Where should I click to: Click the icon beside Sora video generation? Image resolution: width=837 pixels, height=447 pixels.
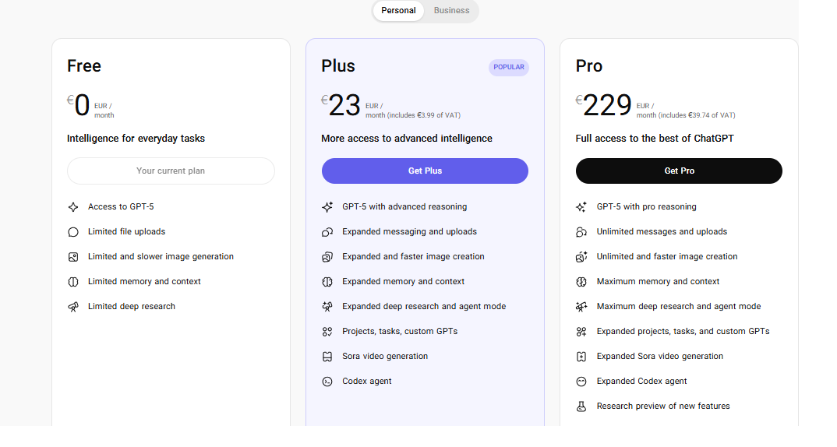click(327, 357)
